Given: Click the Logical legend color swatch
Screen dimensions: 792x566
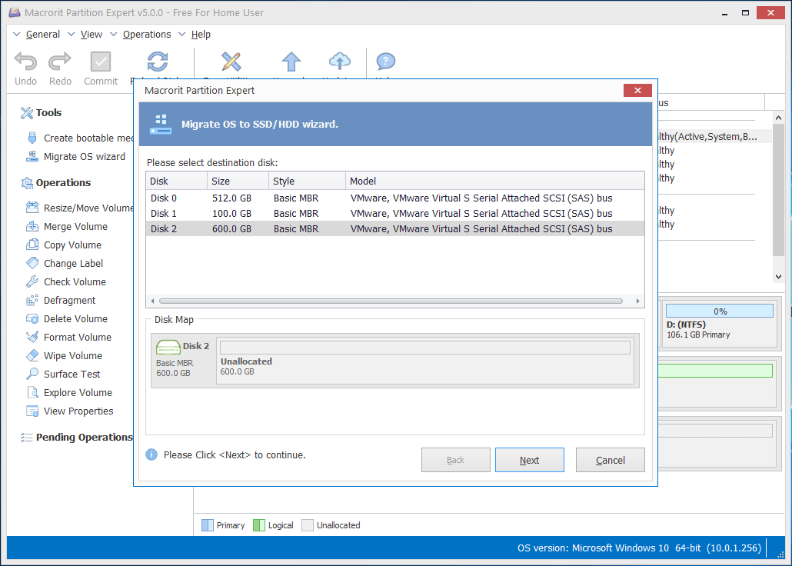Looking at the screenshot, I should click(x=259, y=525).
